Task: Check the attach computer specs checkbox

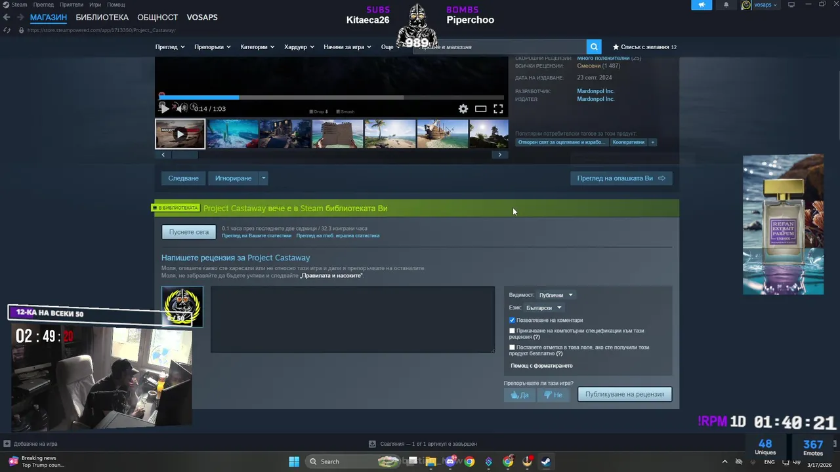Action: coord(512,331)
